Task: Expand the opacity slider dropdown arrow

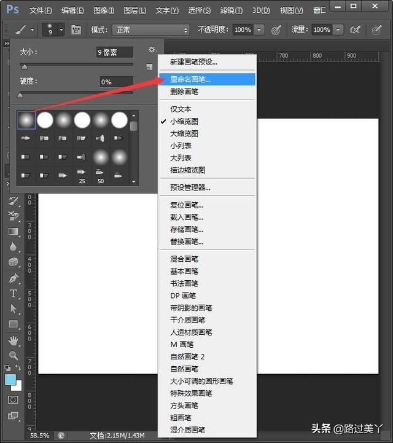Action: 259,29
